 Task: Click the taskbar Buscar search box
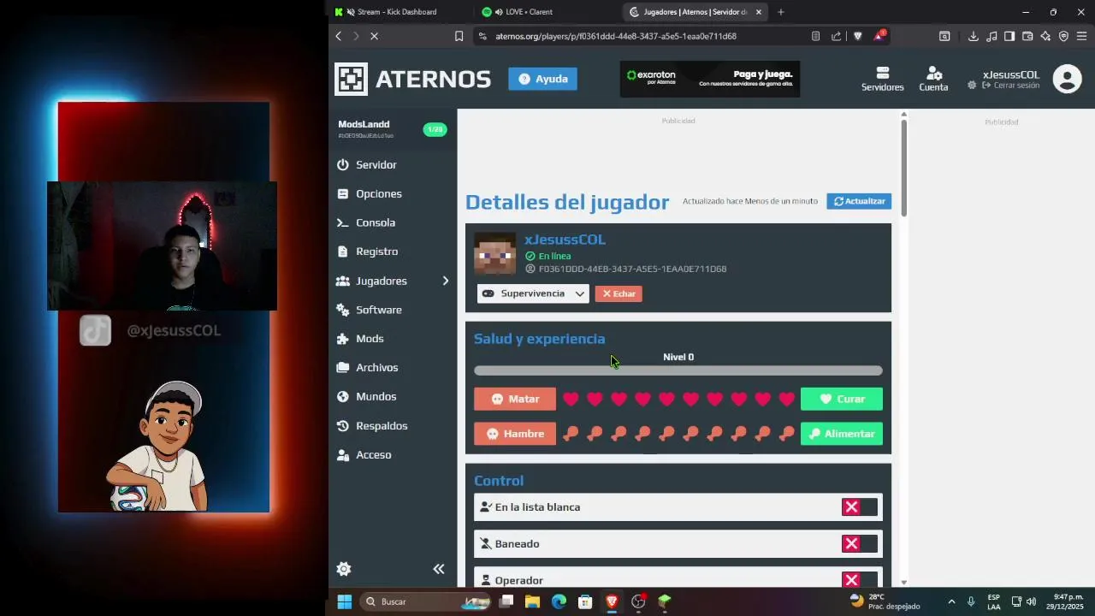[x=426, y=601]
